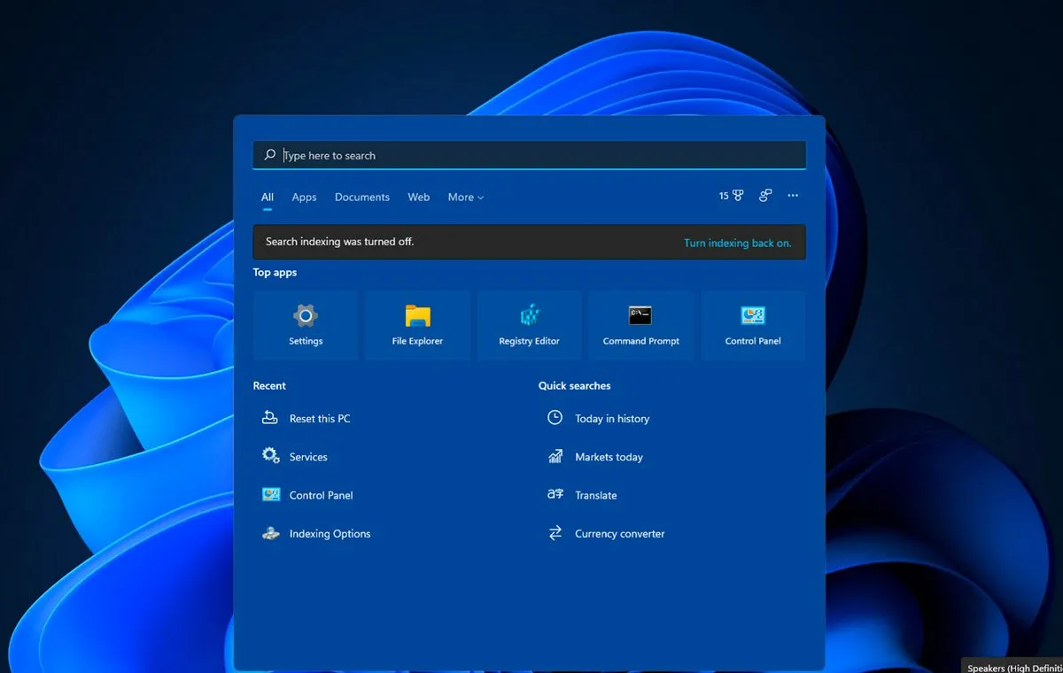Open Settings from Top apps
The height and width of the screenshot is (673, 1063).
pos(306,325)
